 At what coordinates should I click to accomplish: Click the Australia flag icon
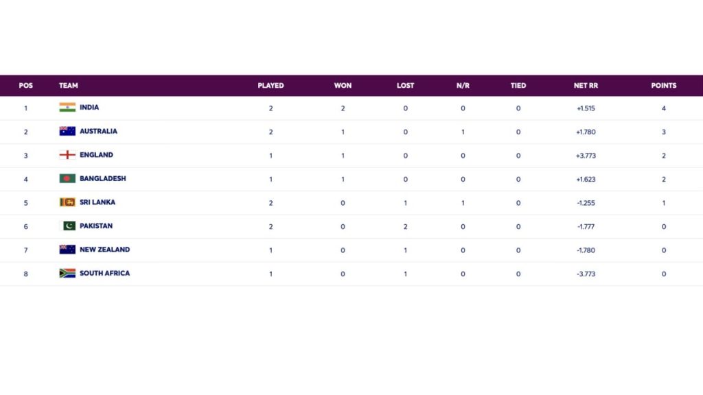(67, 131)
